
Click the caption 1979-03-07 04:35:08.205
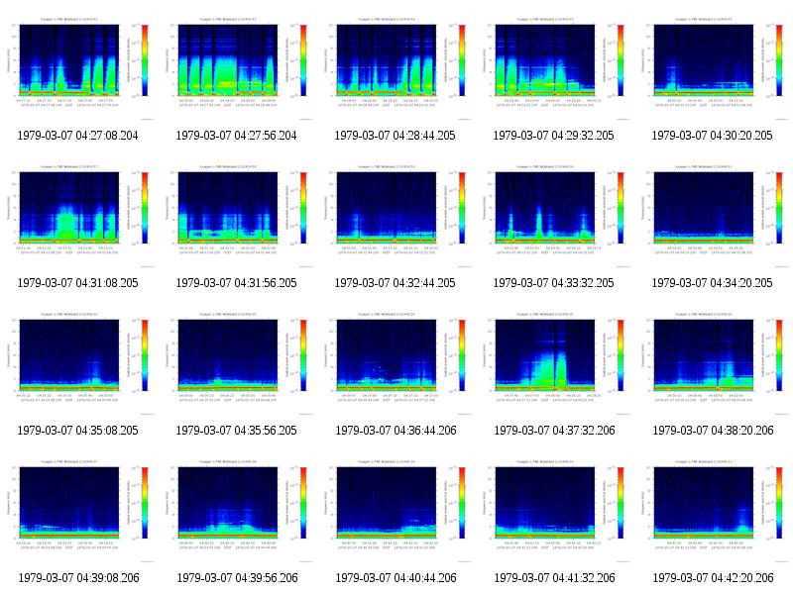[x=77, y=431]
